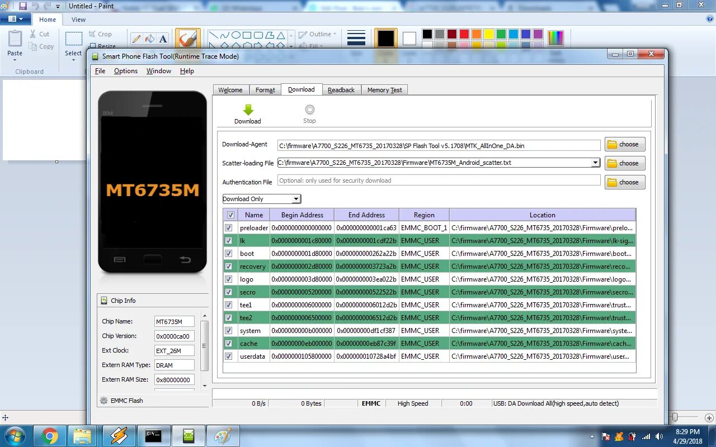The width and height of the screenshot is (716, 447).
Task: Open Customize Quick Access Toolbar arrow in Paint
Action: [x=58, y=6]
